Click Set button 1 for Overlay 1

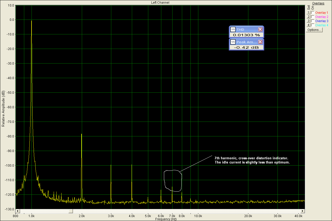[308, 12]
